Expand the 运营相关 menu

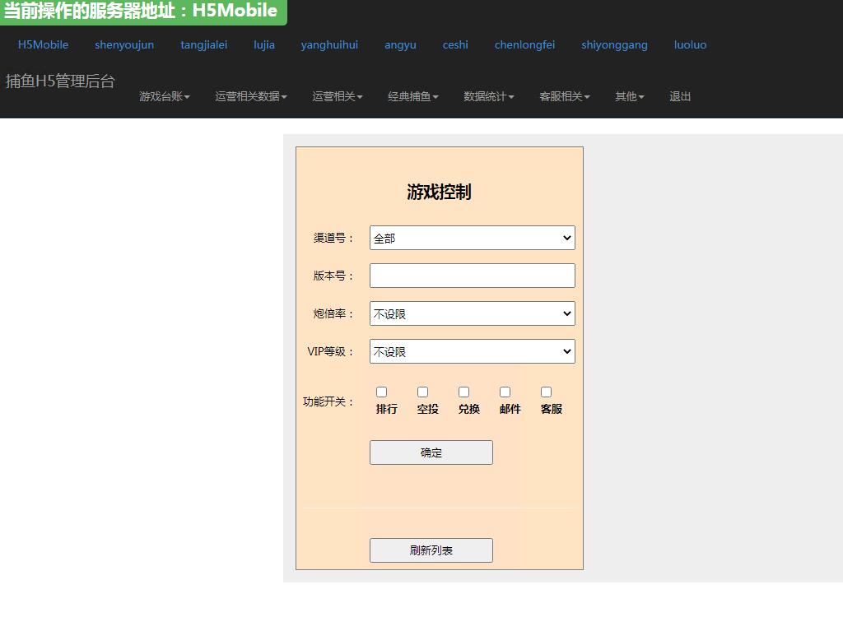click(337, 96)
